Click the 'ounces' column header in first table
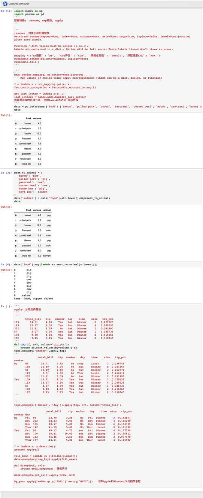Screen dimensions: 203x498 point(37,118)
